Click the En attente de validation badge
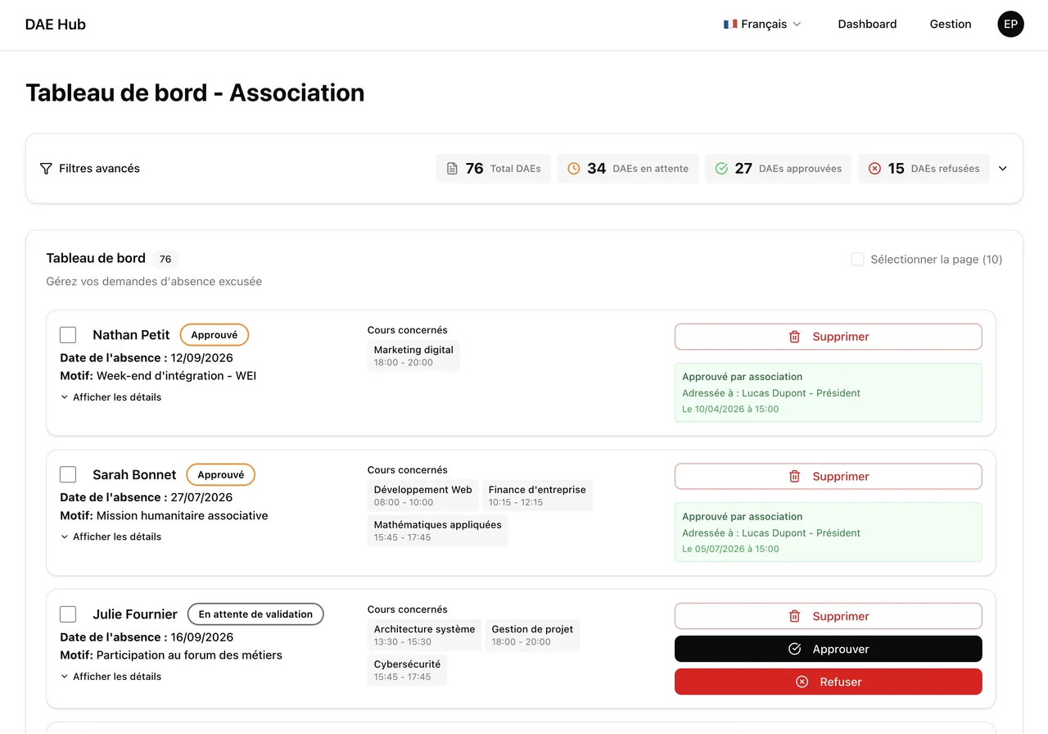 pyautogui.click(x=255, y=614)
